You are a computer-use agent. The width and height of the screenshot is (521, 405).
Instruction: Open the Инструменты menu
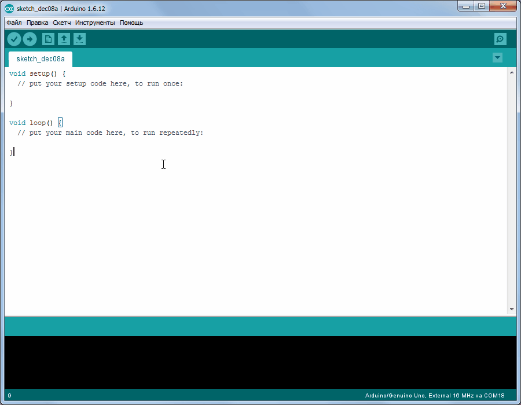click(x=95, y=23)
